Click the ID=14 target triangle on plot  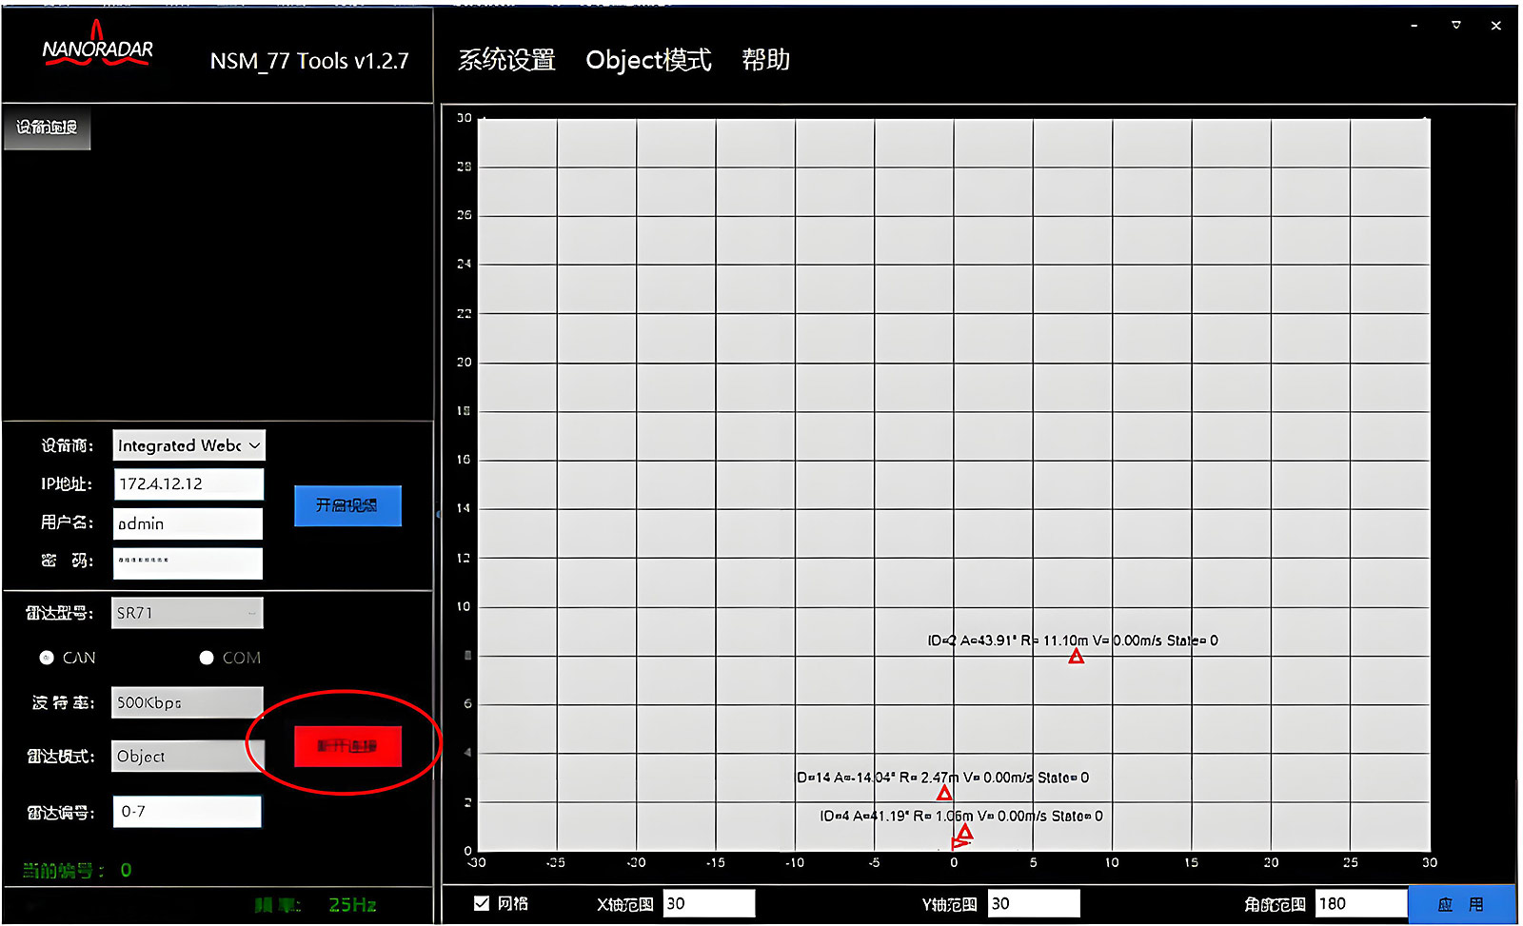click(944, 793)
